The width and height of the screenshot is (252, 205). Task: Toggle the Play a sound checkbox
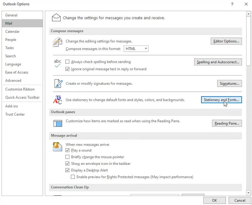(x=67, y=150)
